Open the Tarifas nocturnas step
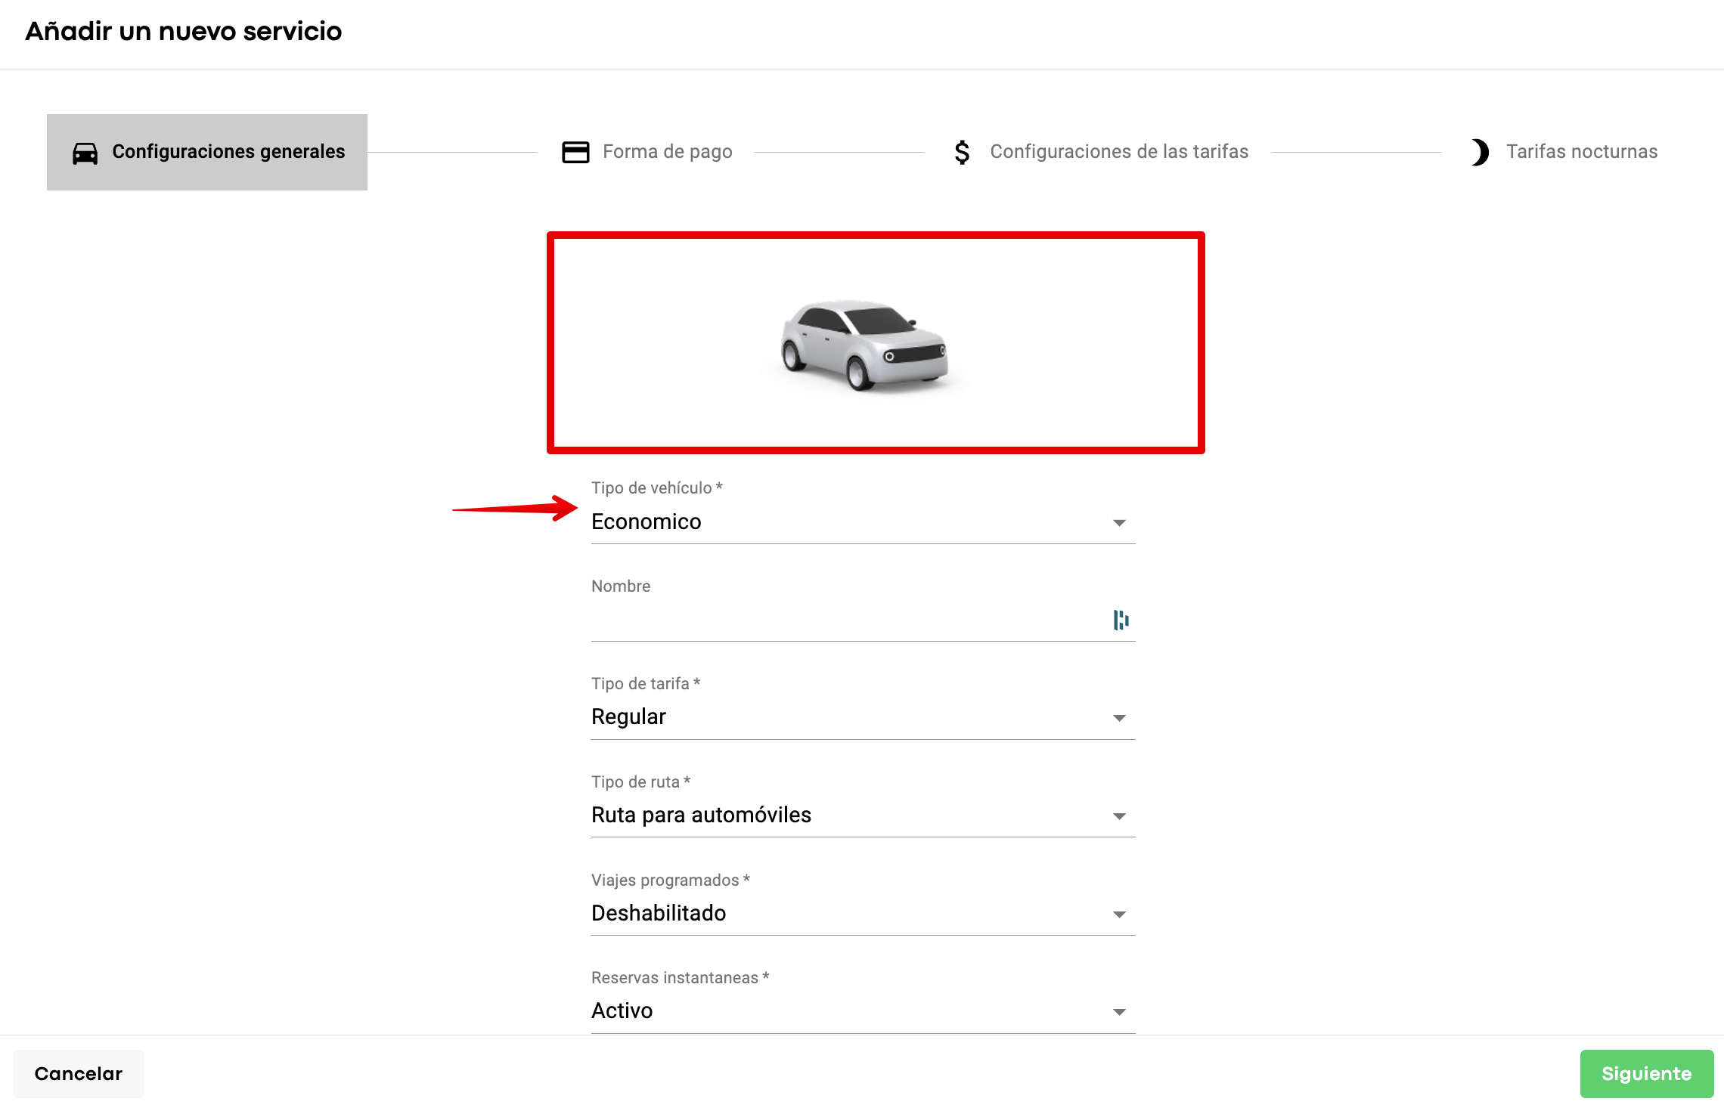 coord(1581,152)
